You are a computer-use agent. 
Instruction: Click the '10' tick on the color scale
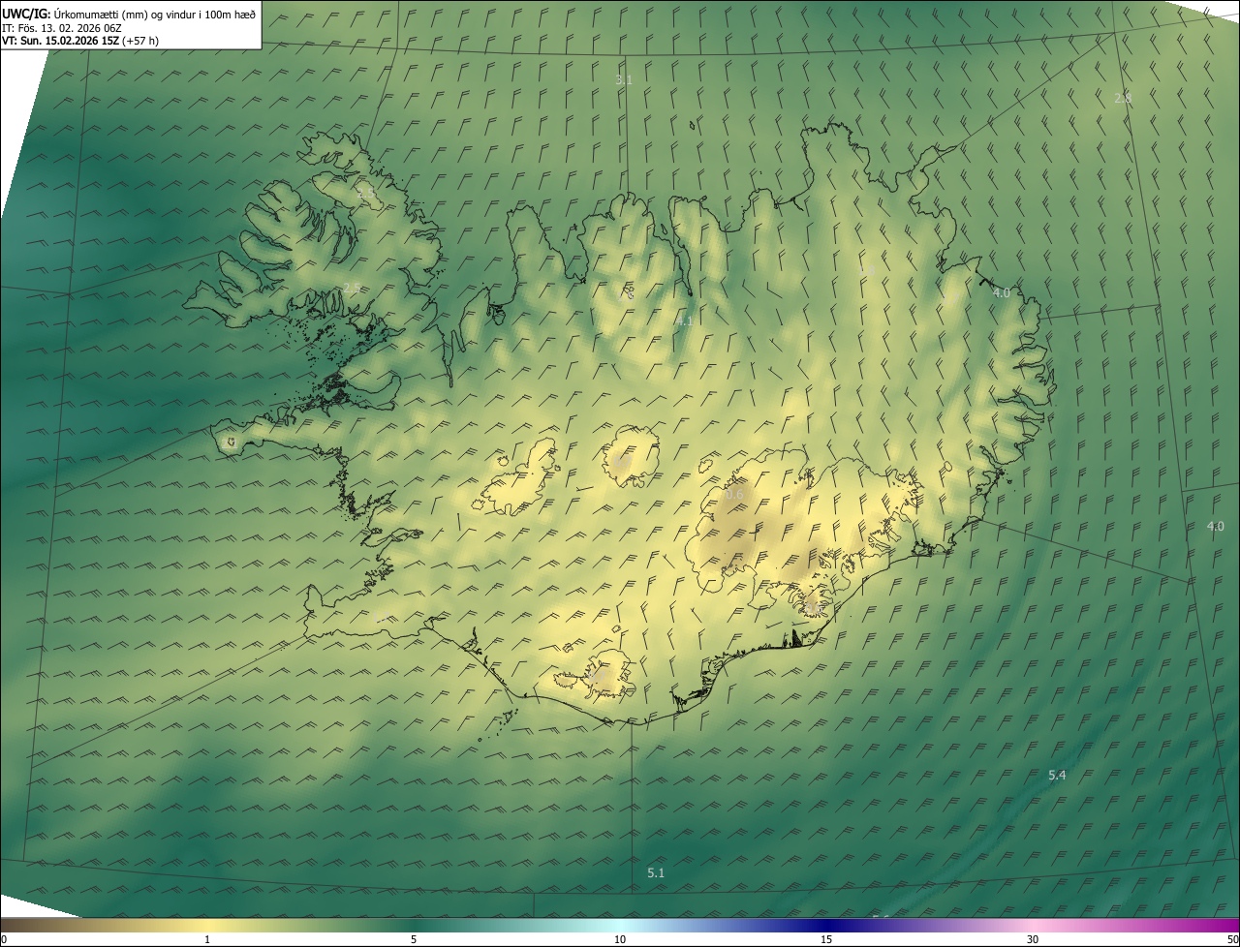(x=620, y=939)
